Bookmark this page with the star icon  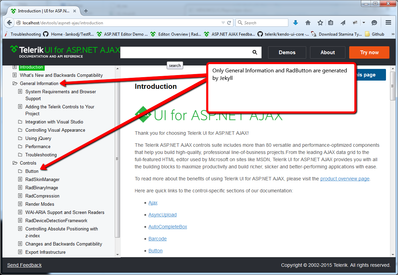pyautogui.click(x=320, y=23)
